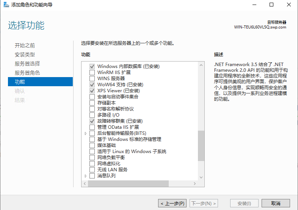Enable 基于 Windows 标准的存储管理 checkbox

coord(92,139)
